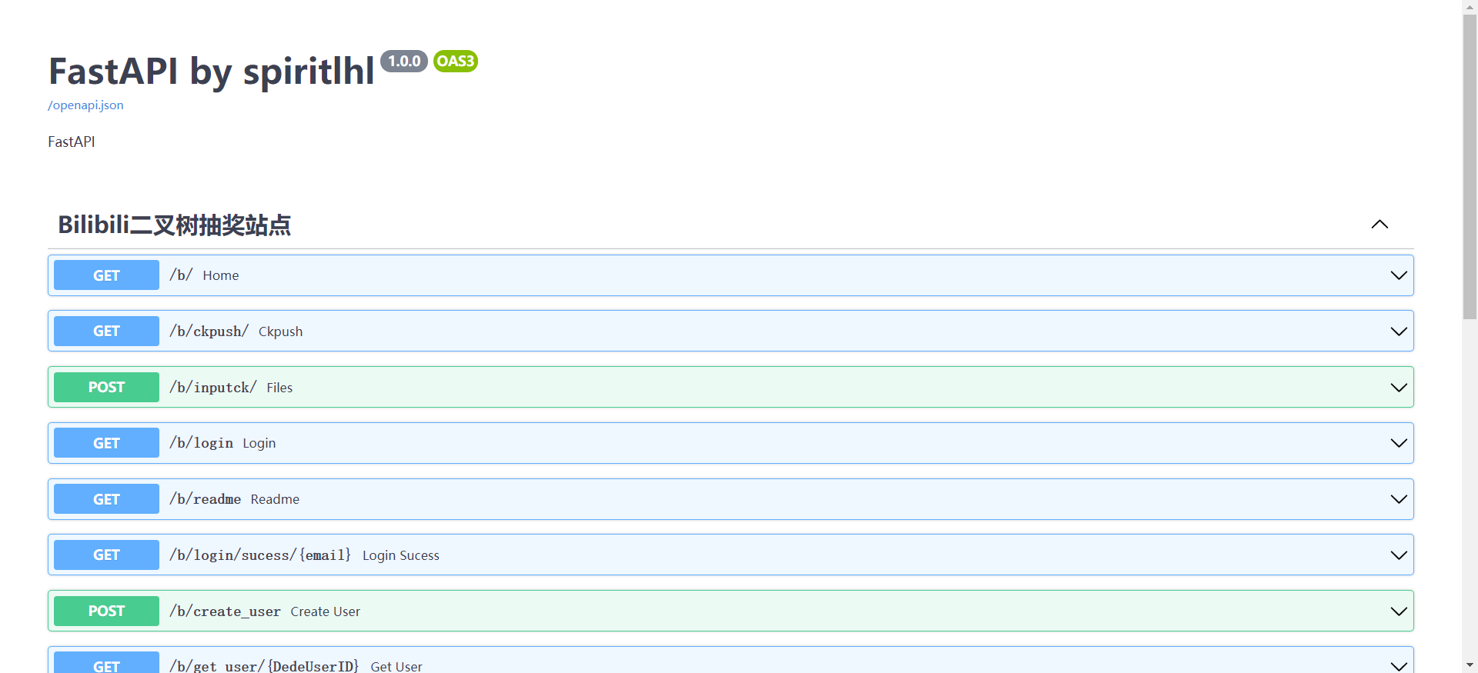The height and width of the screenshot is (673, 1478).
Task: Click the /b/create_user path text
Action: point(225,611)
